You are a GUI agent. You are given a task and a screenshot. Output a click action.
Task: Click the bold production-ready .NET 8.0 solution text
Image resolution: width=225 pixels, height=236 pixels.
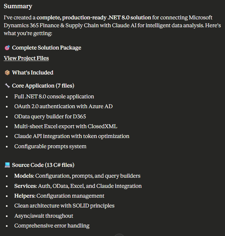pyautogui.click(x=94, y=17)
